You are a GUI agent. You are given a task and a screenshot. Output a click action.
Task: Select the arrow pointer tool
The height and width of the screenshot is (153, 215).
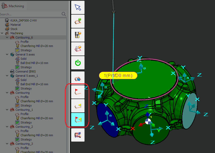pos(78,7)
